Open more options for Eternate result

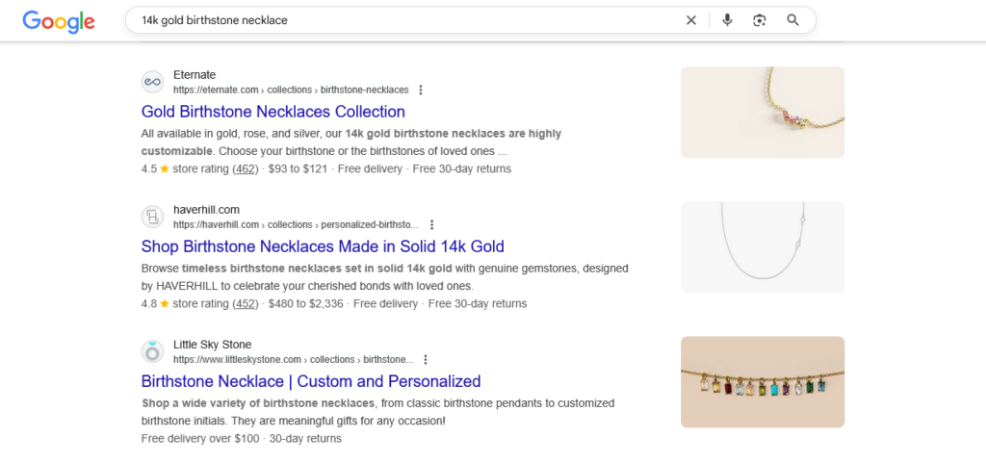pos(421,90)
